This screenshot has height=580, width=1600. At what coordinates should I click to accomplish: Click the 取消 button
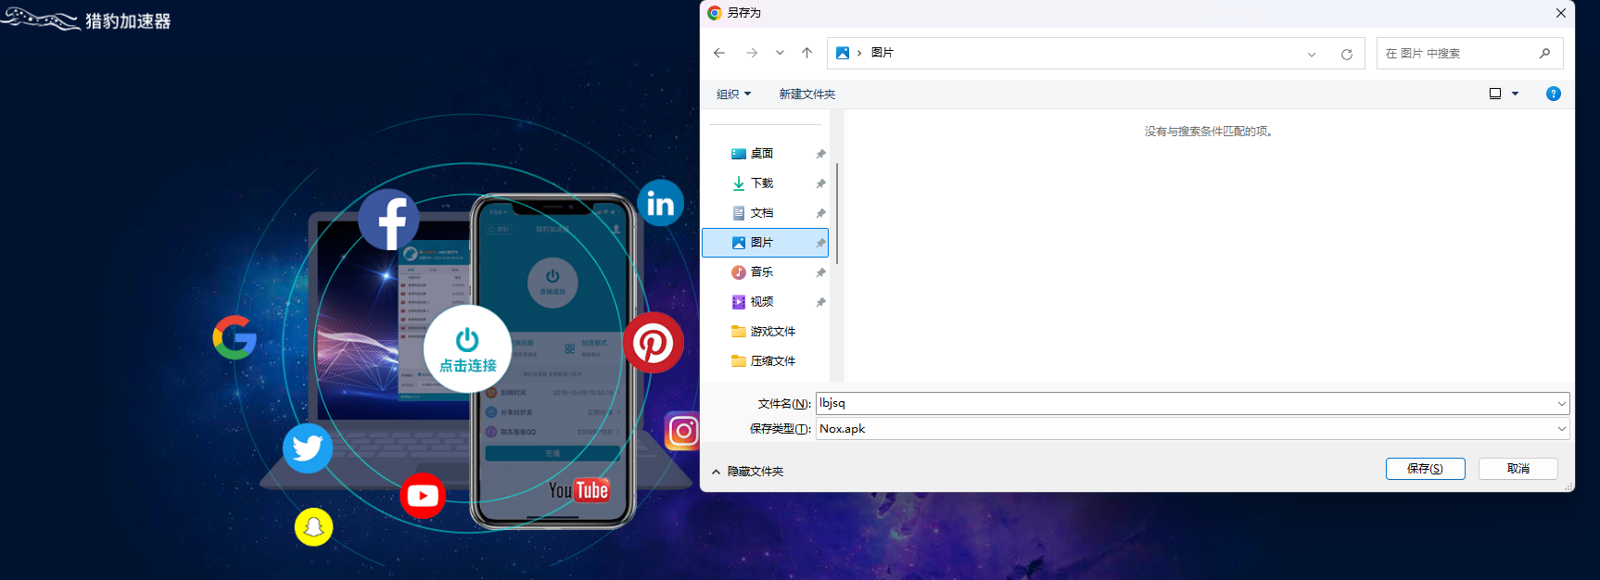pos(1517,469)
